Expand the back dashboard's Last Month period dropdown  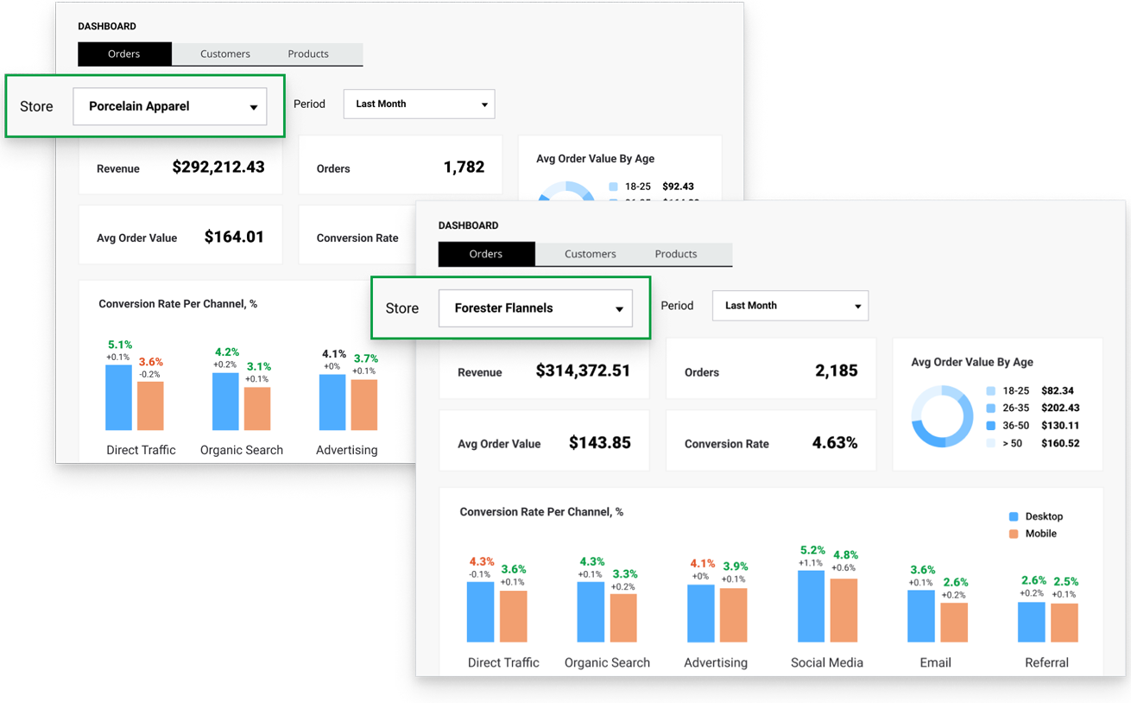tap(419, 104)
